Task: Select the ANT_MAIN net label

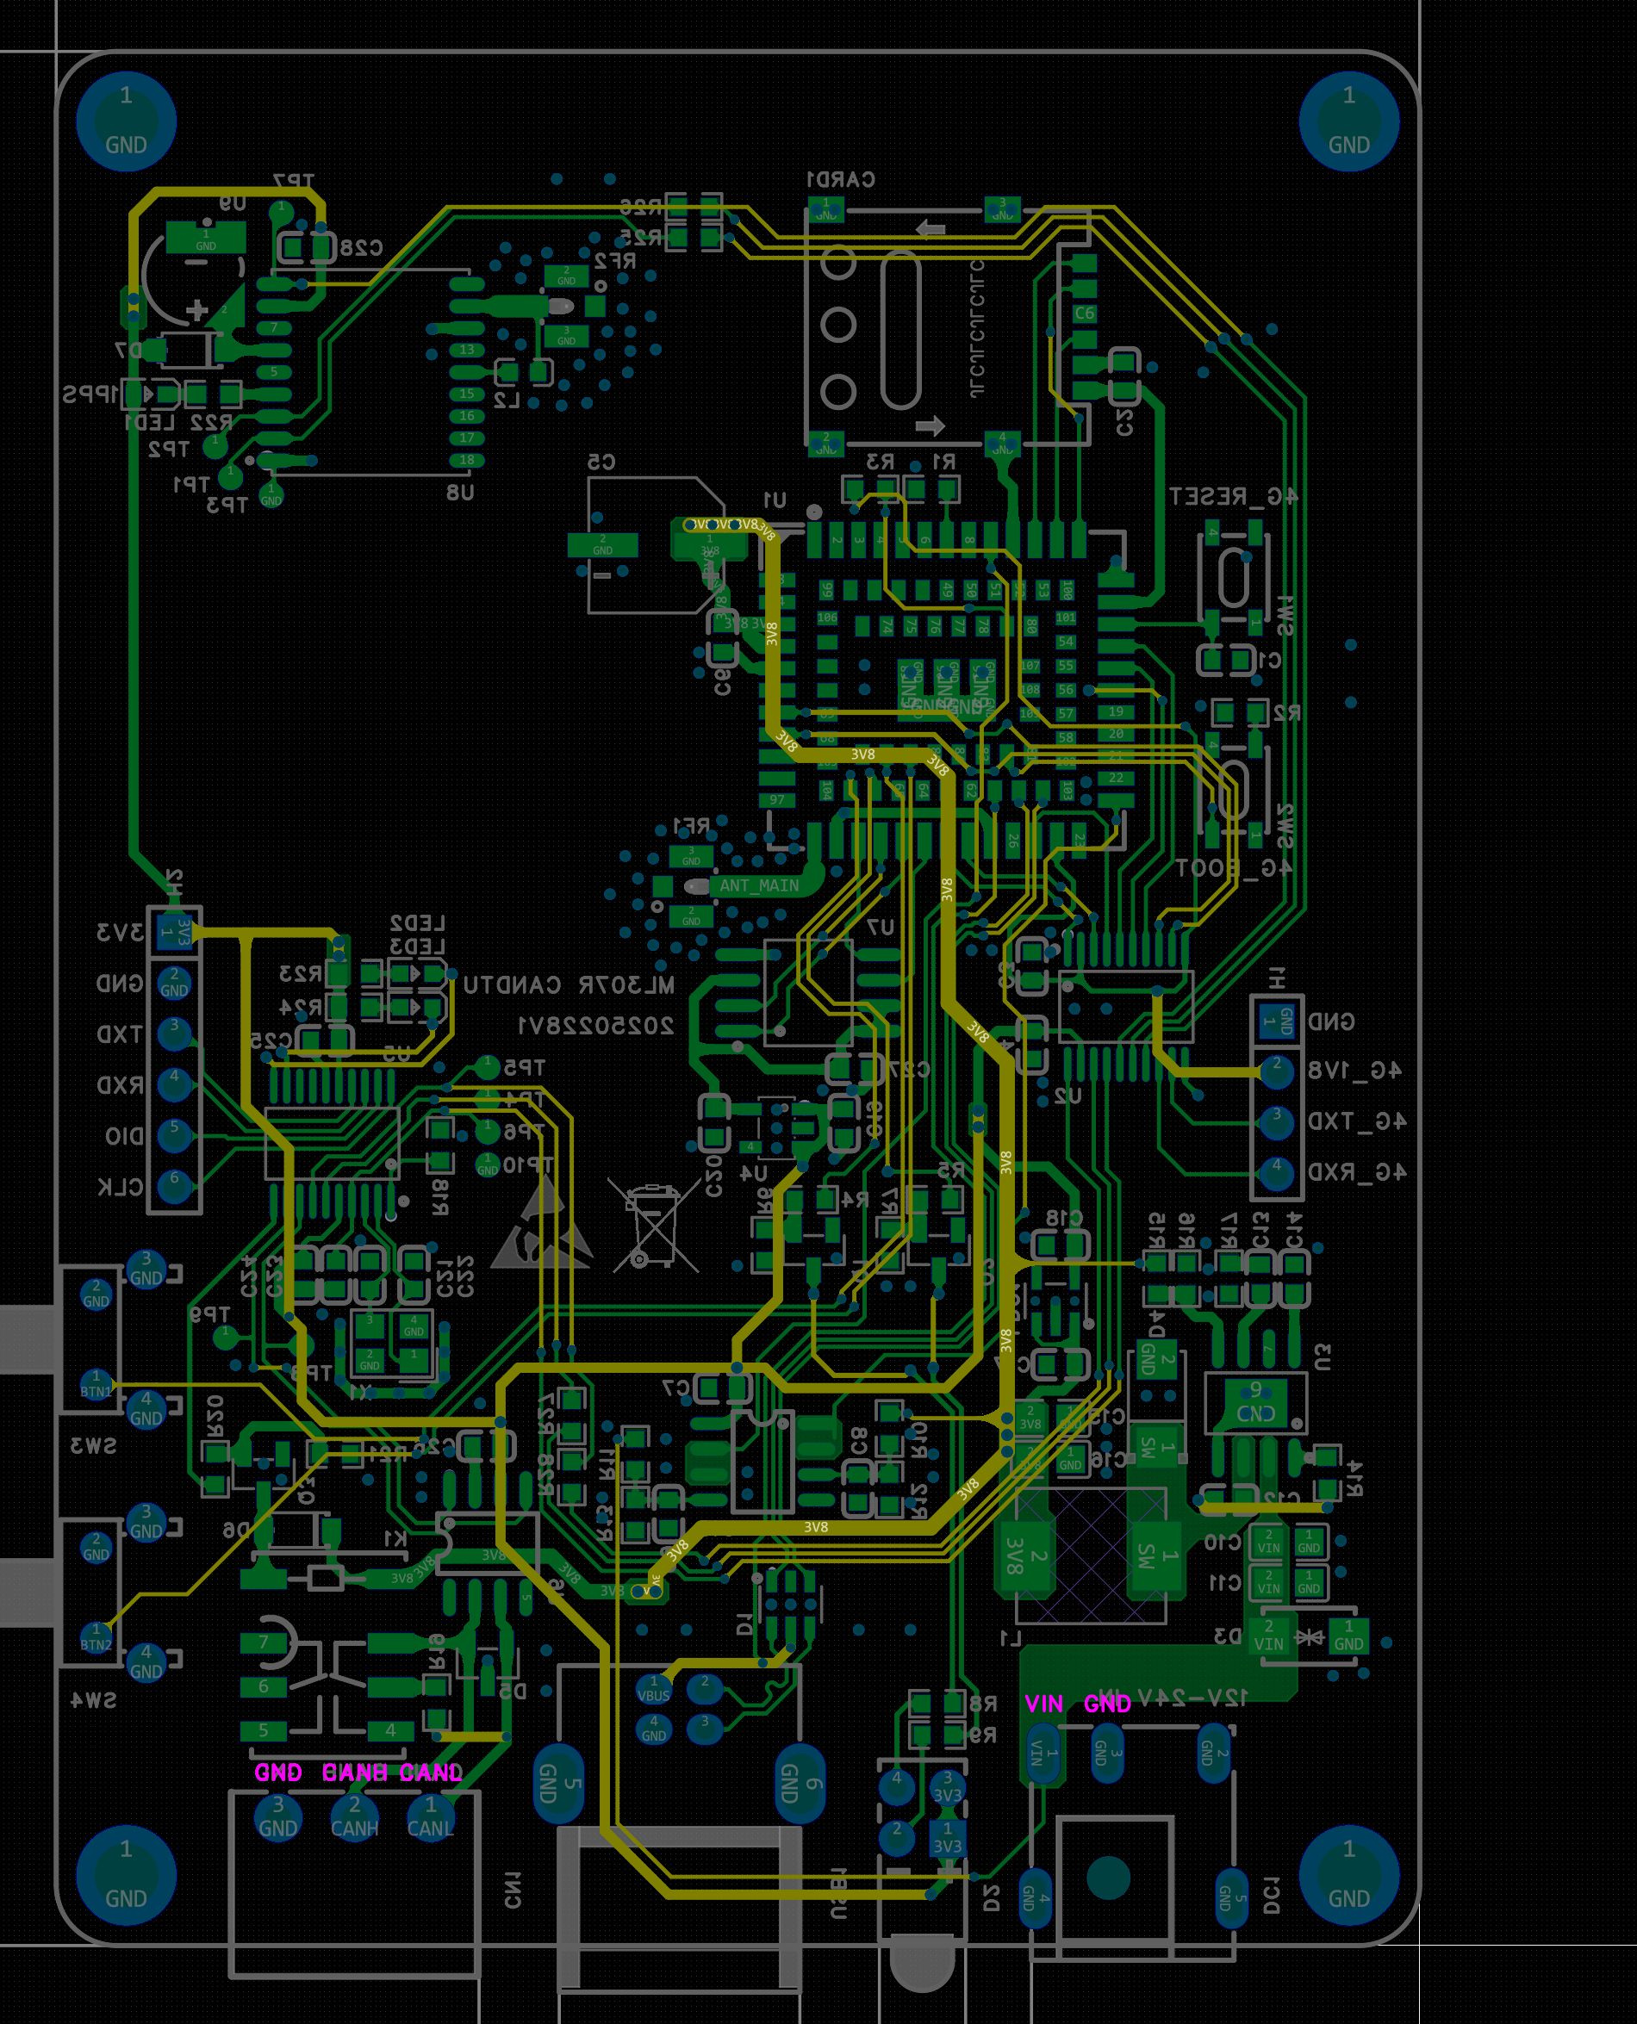Action: pyautogui.click(x=758, y=886)
